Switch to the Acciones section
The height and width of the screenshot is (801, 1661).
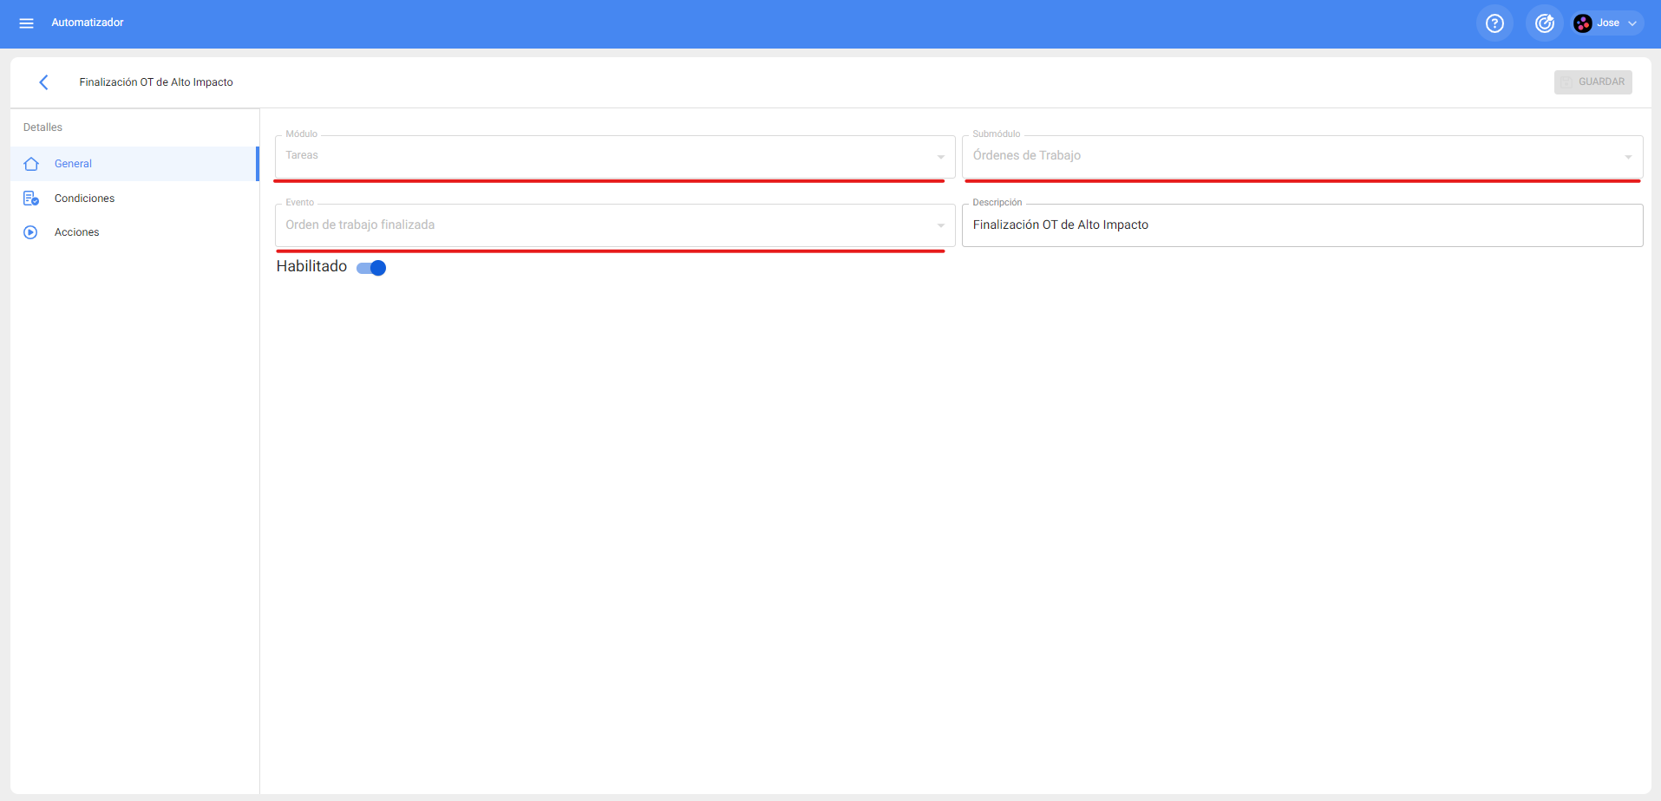click(76, 232)
